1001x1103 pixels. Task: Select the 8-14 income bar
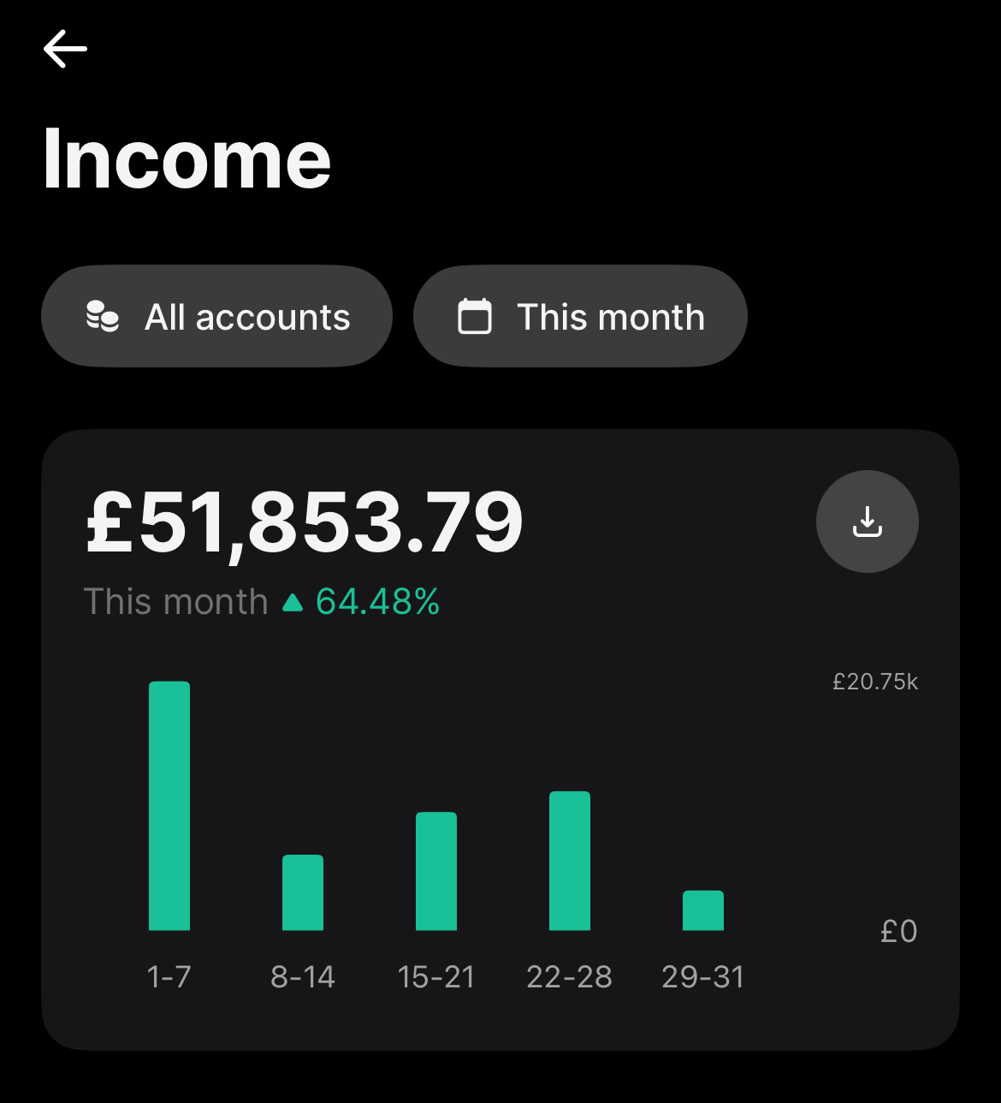tap(303, 892)
